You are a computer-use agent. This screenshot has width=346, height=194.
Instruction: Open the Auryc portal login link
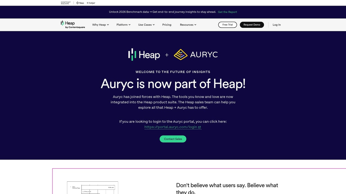(171, 127)
